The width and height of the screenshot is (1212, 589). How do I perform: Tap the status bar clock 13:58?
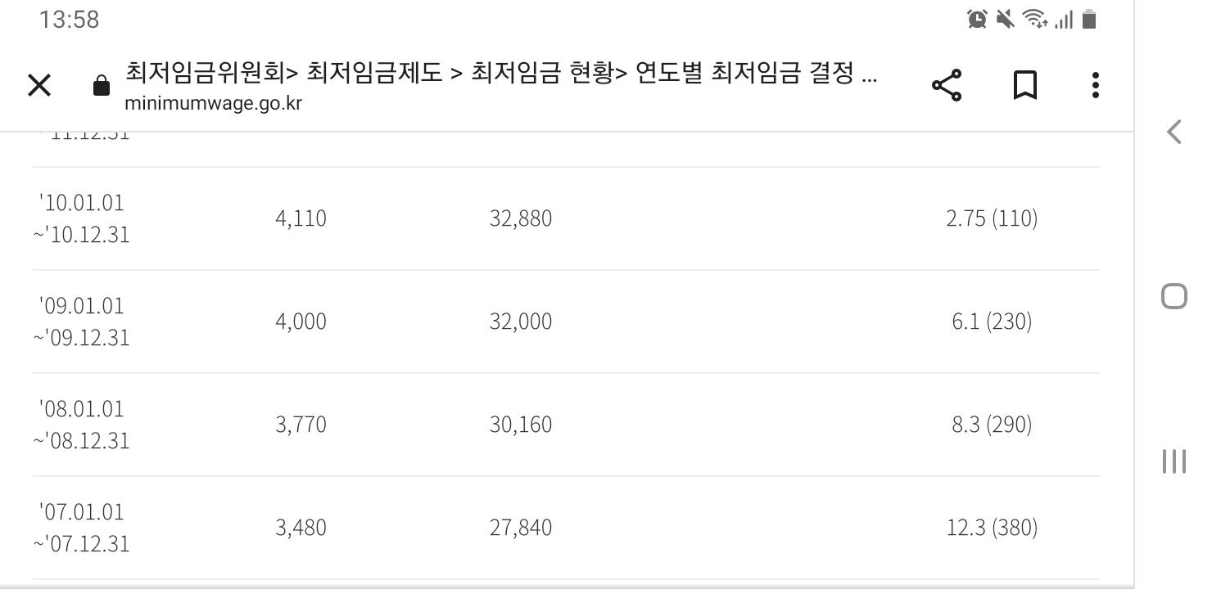pos(69,20)
